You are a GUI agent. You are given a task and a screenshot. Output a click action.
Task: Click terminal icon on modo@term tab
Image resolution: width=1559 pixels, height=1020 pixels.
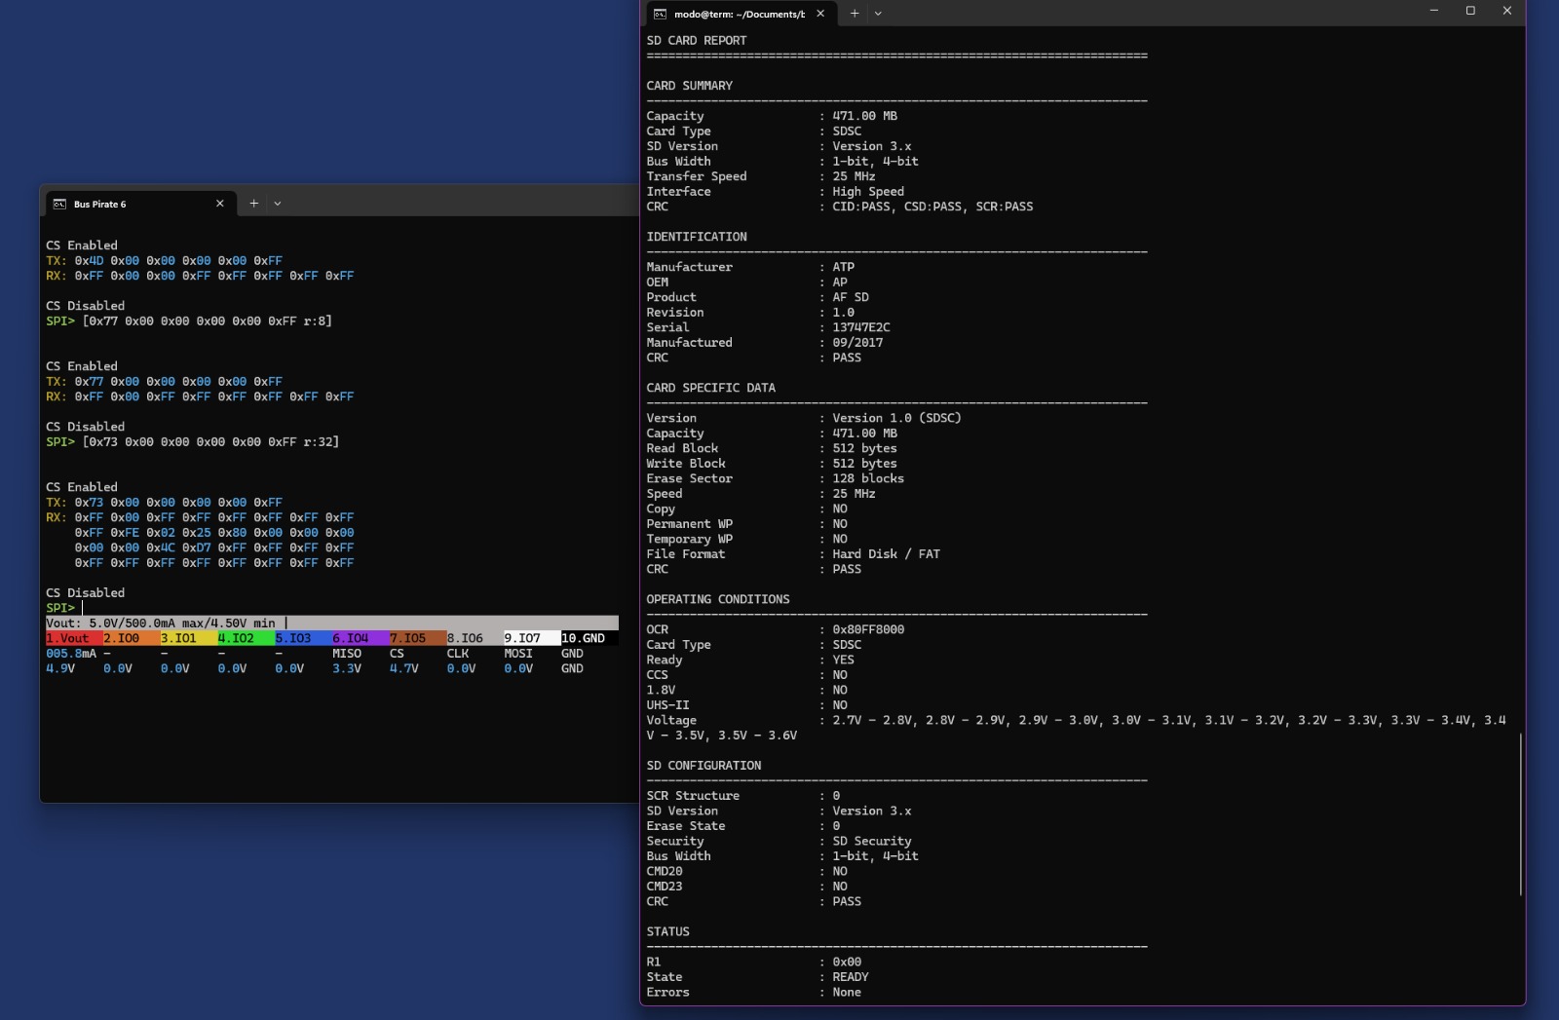(660, 14)
